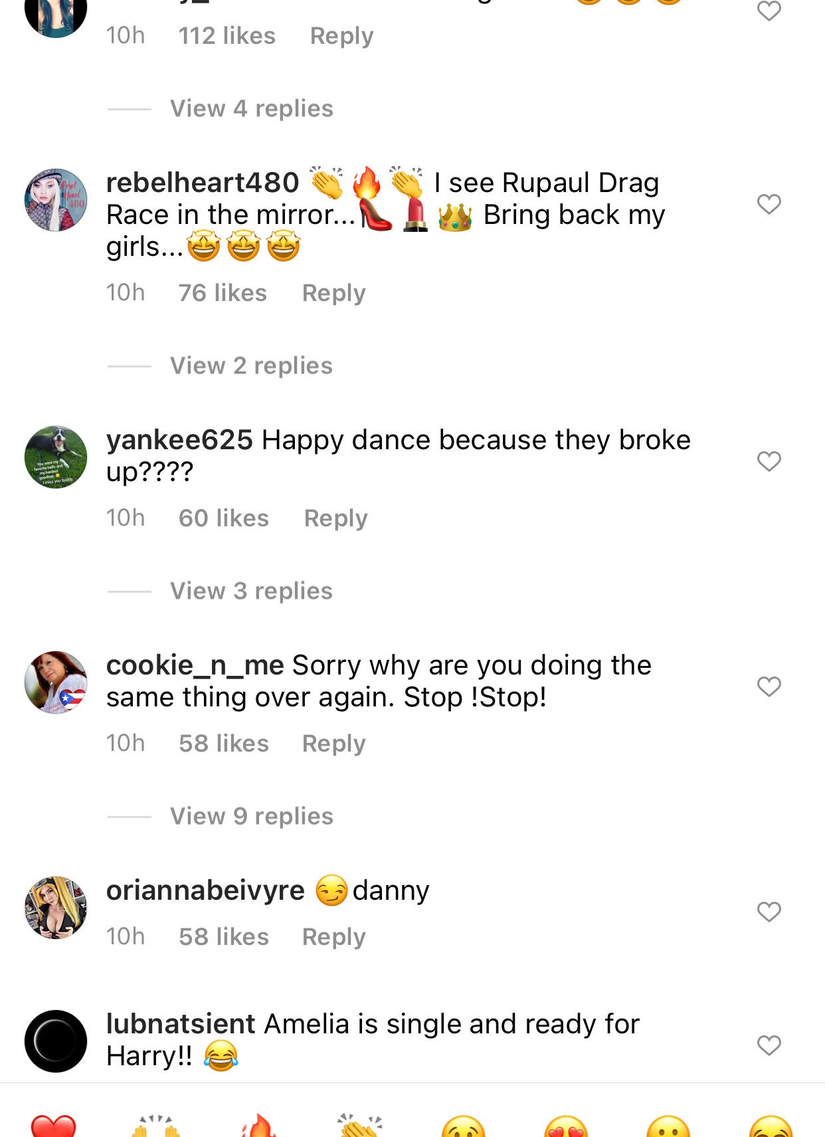Show 'View 9 replies' under cookie_n_me
Screen dimensions: 825x1137
point(251,816)
